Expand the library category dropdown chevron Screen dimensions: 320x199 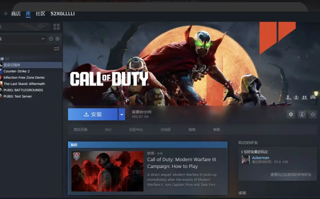pos(43,39)
